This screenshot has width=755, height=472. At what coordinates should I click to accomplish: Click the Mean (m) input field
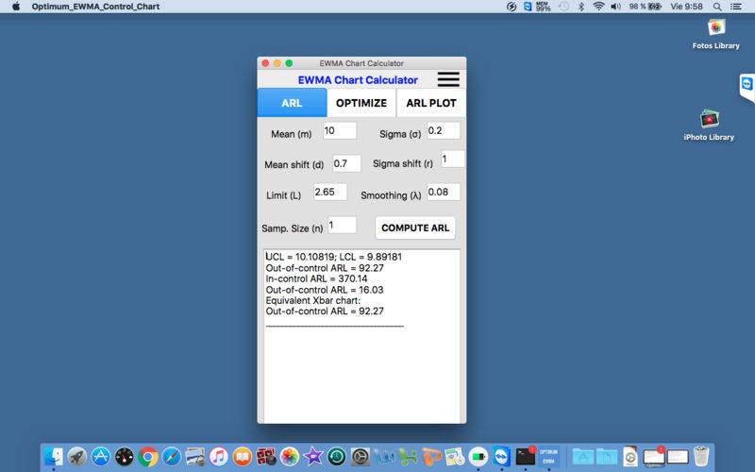339,131
